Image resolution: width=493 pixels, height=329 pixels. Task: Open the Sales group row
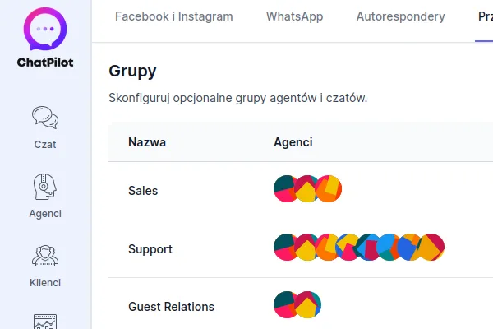tap(143, 190)
